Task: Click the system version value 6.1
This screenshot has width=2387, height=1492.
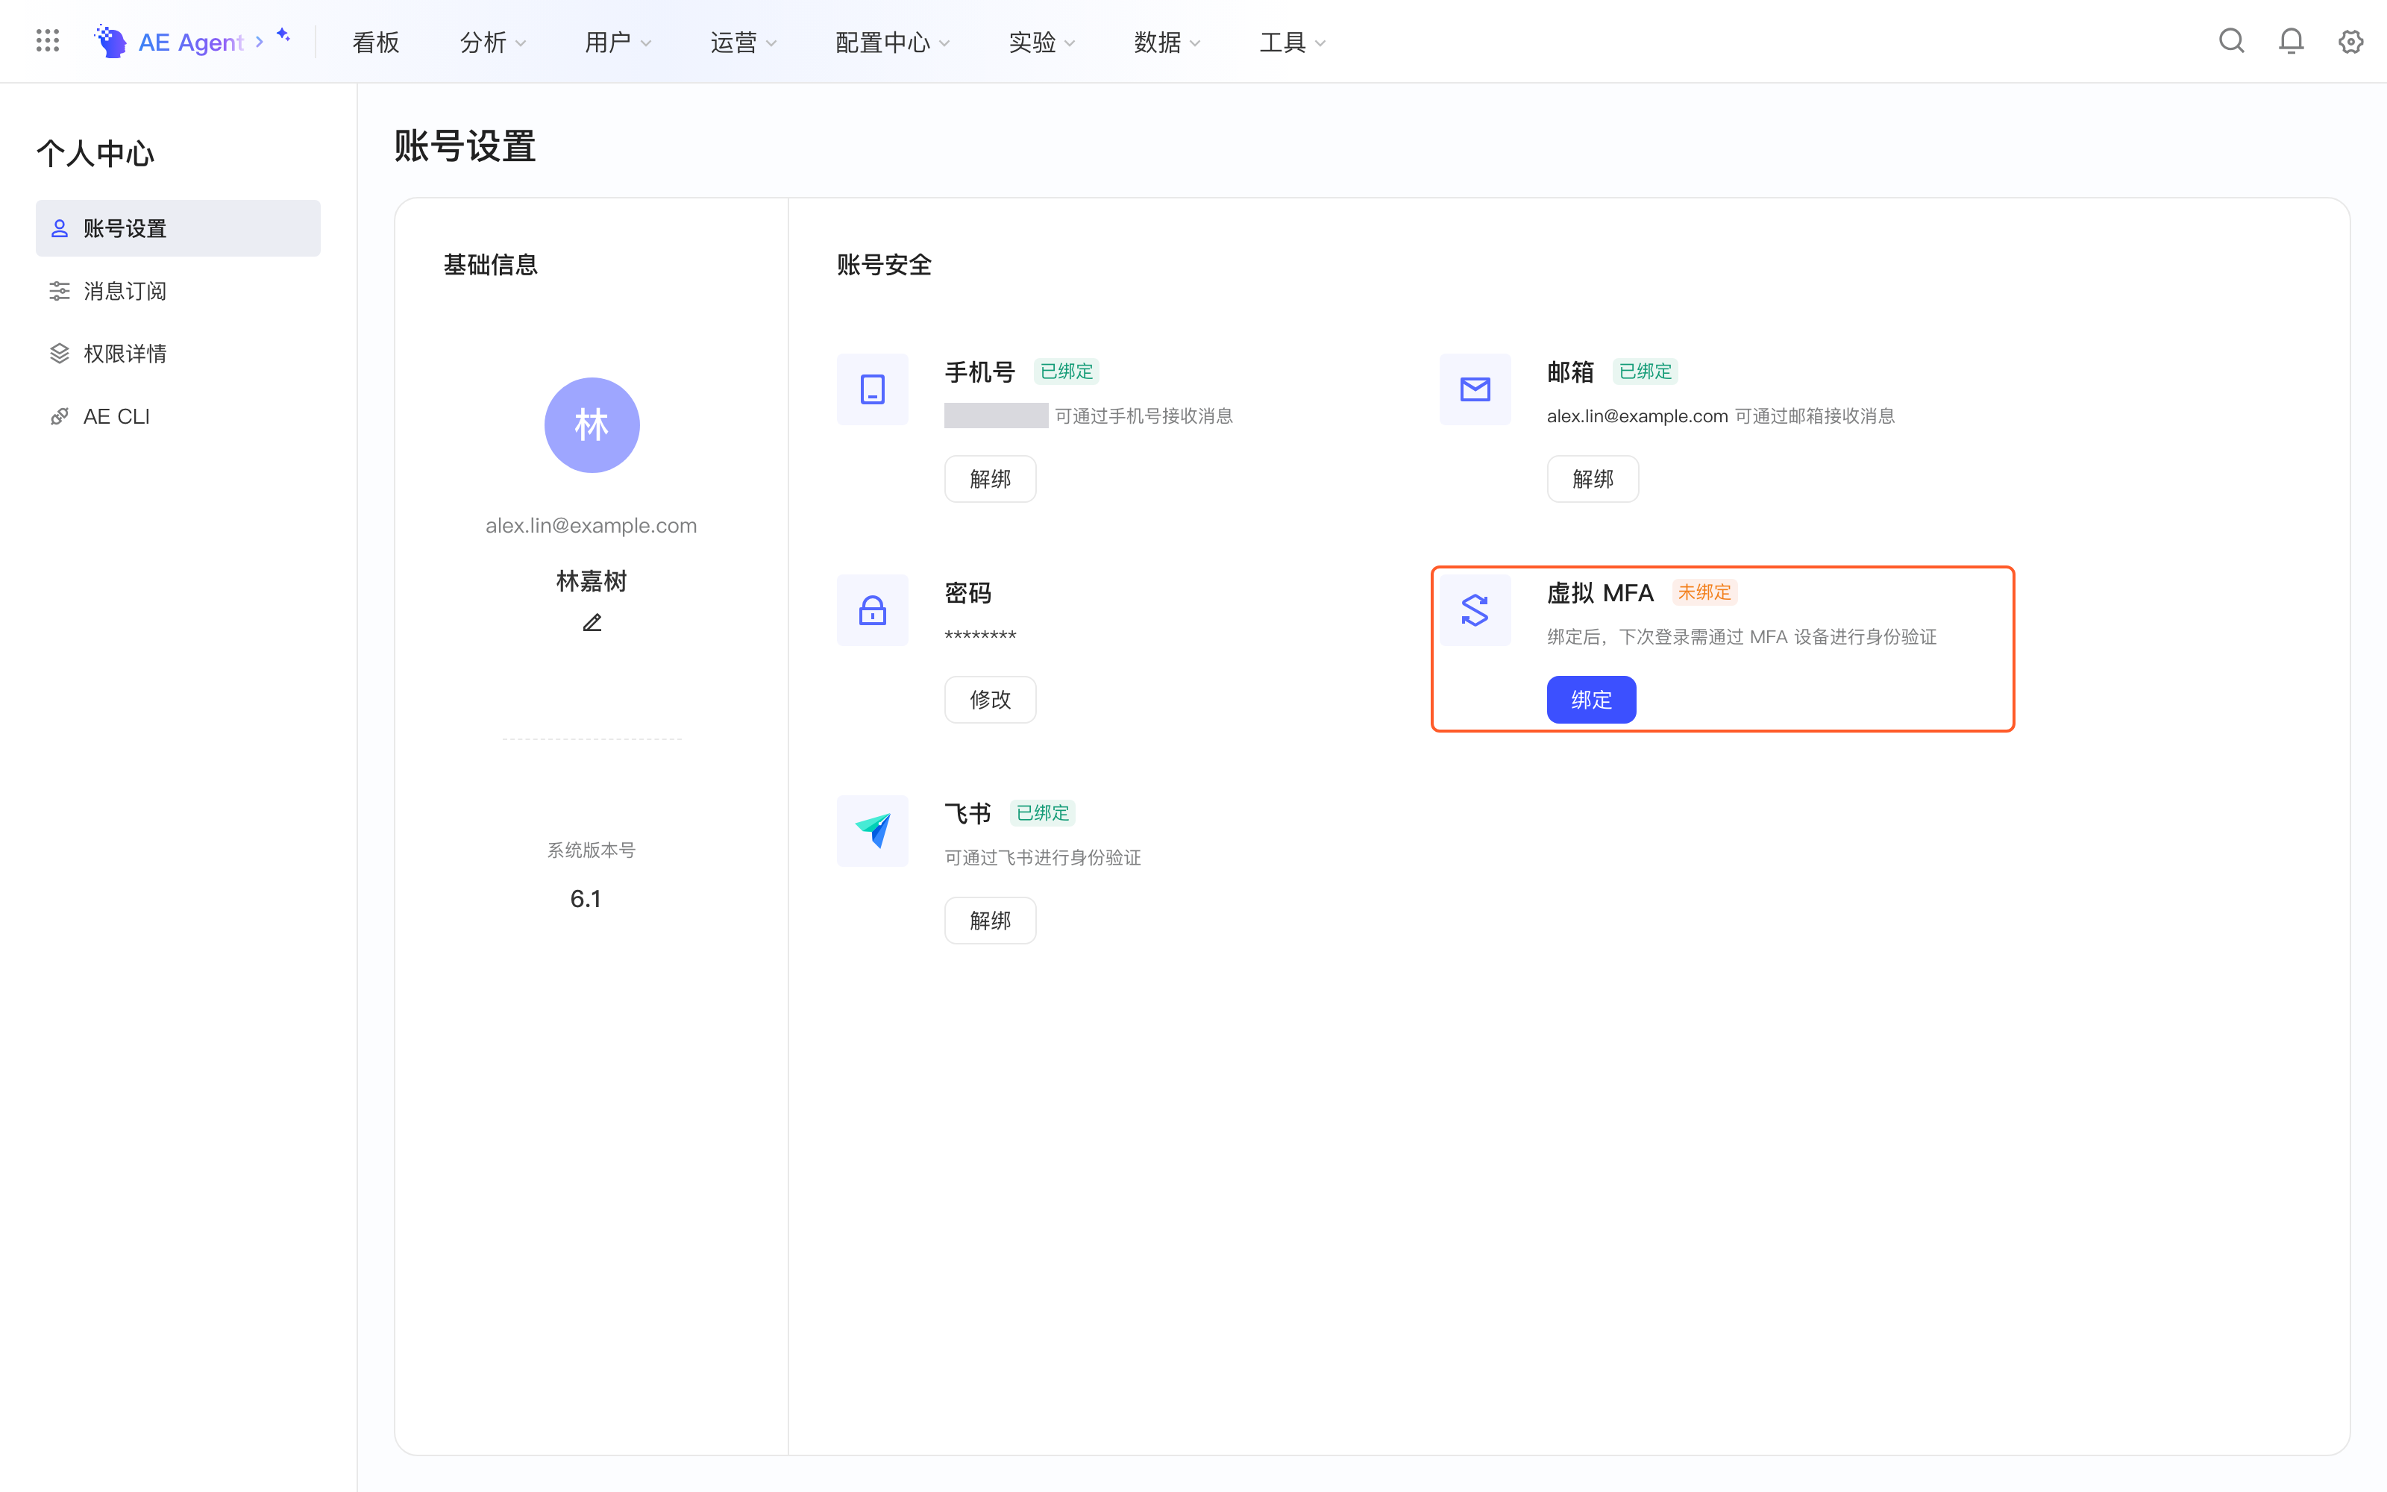Action: tap(586, 899)
